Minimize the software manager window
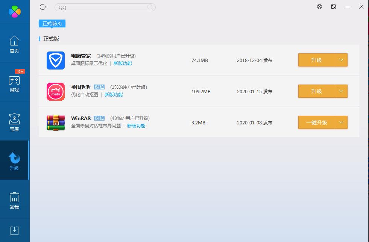This screenshot has height=242, width=369. [347, 7]
